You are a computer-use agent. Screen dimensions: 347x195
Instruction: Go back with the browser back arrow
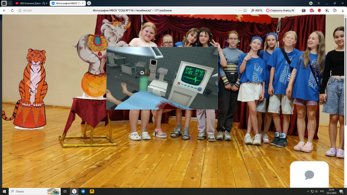(4, 10)
